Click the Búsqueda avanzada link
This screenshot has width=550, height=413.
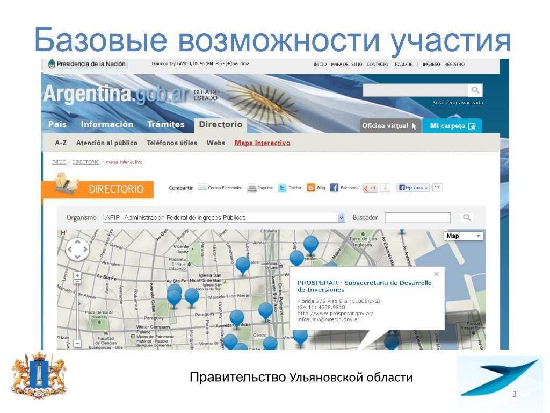(x=458, y=103)
